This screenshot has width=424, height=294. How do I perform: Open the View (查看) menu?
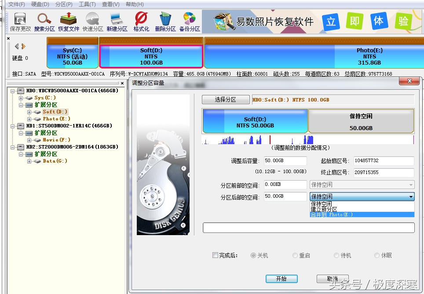tap(110, 4)
